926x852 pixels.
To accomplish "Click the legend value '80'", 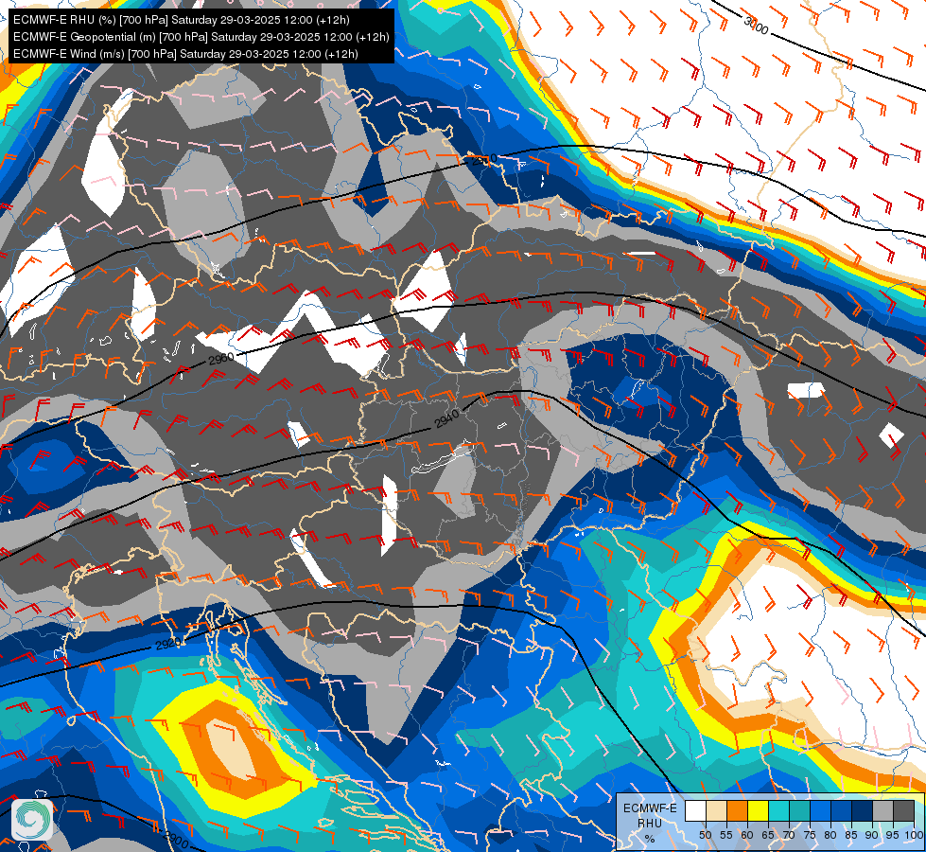I will coord(830,836).
